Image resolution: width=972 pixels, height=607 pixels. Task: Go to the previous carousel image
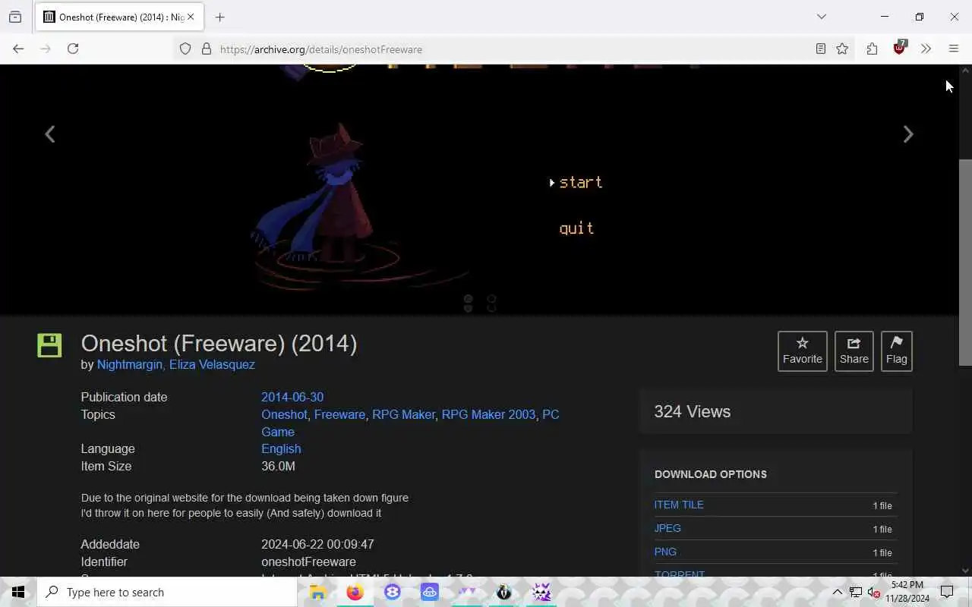(50, 134)
